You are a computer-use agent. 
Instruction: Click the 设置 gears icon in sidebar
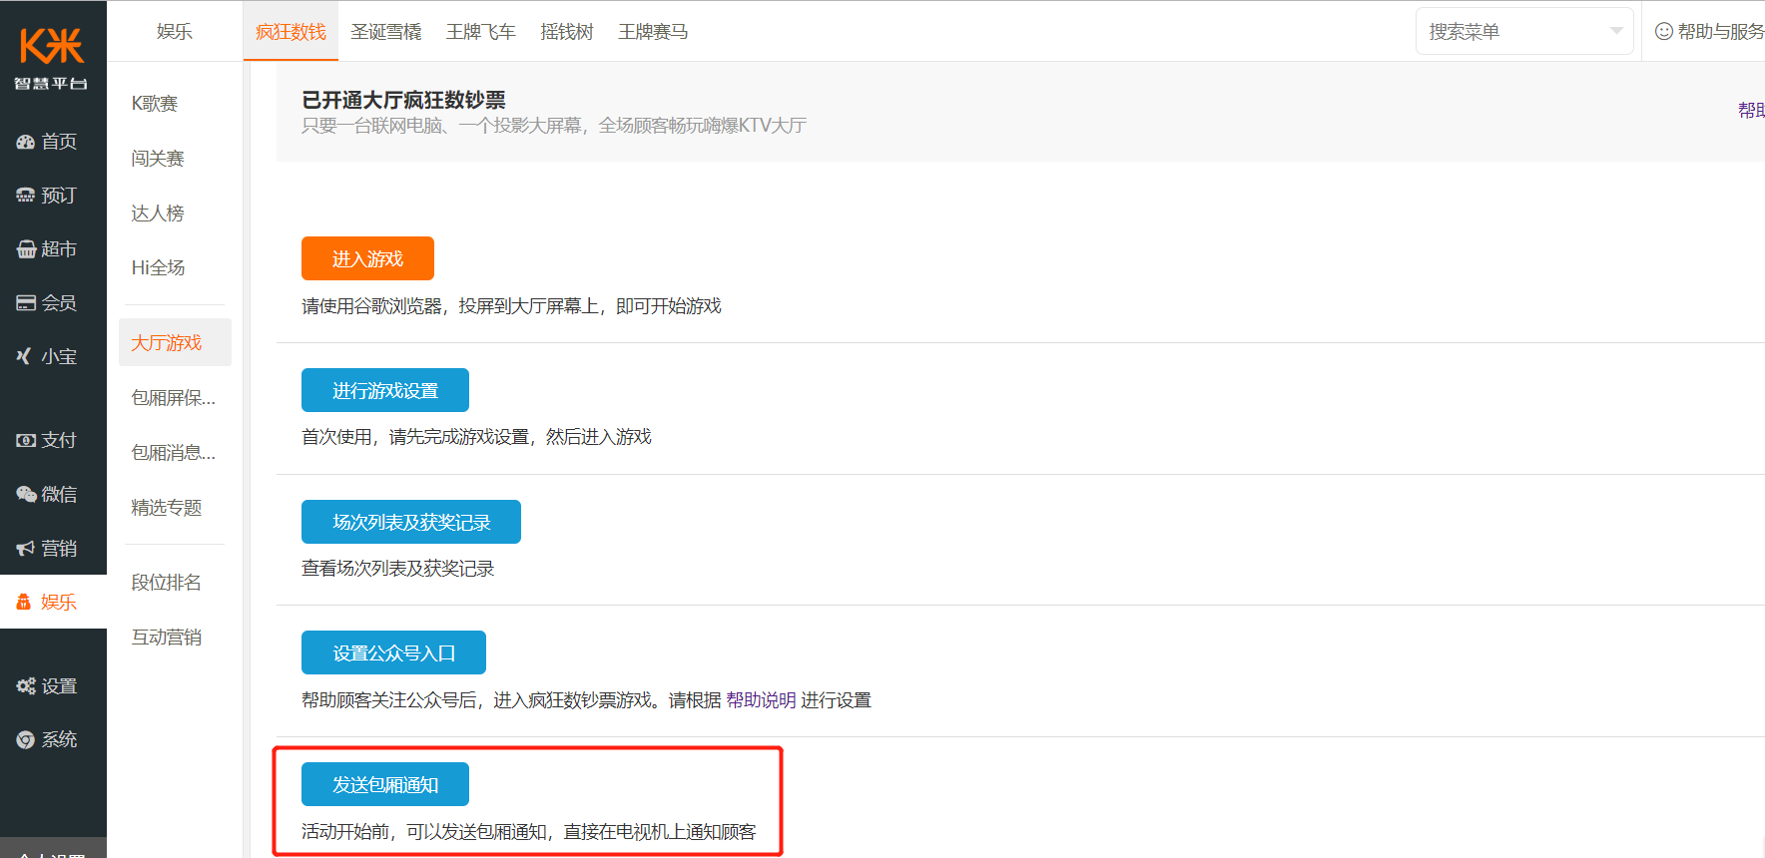(26, 685)
